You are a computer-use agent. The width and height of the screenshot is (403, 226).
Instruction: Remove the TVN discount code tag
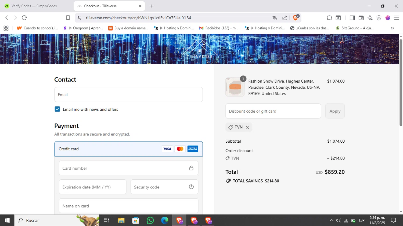(x=247, y=127)
